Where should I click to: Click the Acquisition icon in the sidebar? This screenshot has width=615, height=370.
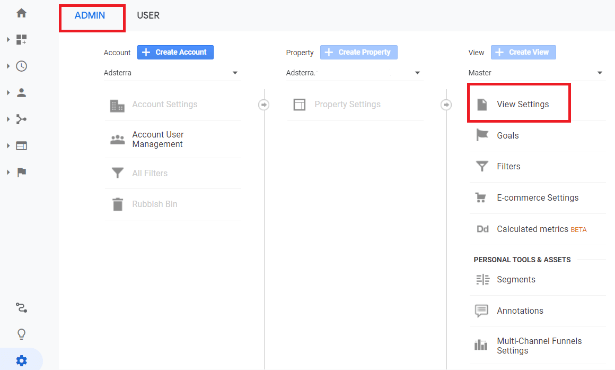pos(21,119)
